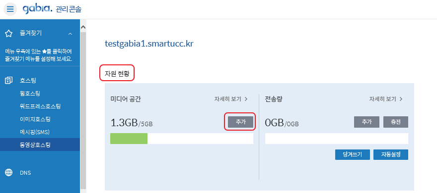Click the 자동설정 button
This screenshot has width=437, height=193.
tap(391, 155)
